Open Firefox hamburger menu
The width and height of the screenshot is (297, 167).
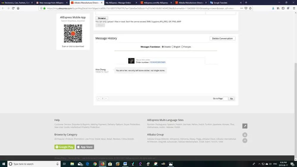[x=294, y=8]
